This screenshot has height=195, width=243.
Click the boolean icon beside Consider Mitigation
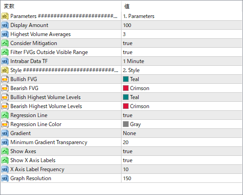[x=5, y=43]
